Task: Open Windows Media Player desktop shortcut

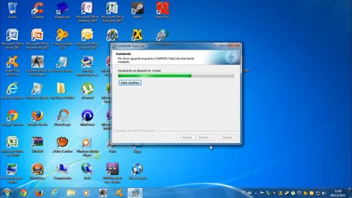Action: click(x=87, y=146)
